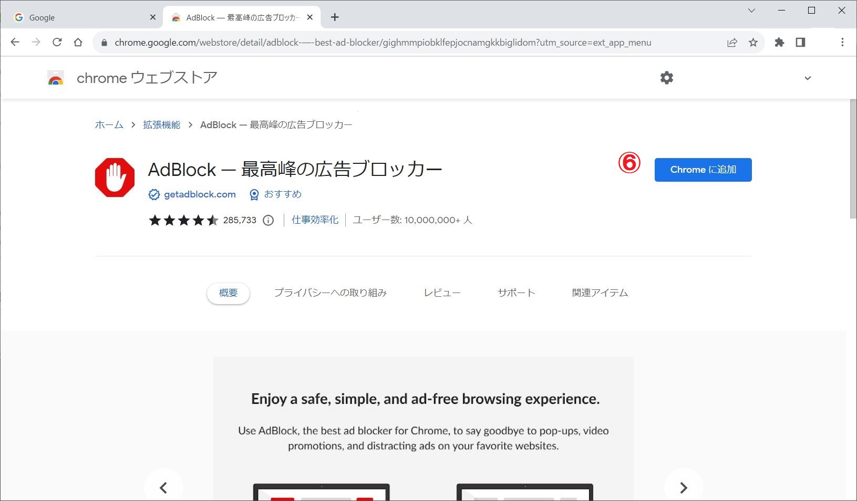
Task: Bookmark this page with the star
Action: (x=753, y=43)
